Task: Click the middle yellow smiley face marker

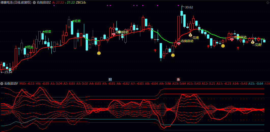Action: pos(173,55)
